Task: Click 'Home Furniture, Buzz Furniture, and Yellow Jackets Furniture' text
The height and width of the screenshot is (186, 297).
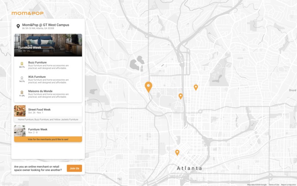Action: click(x=48, y=120)
